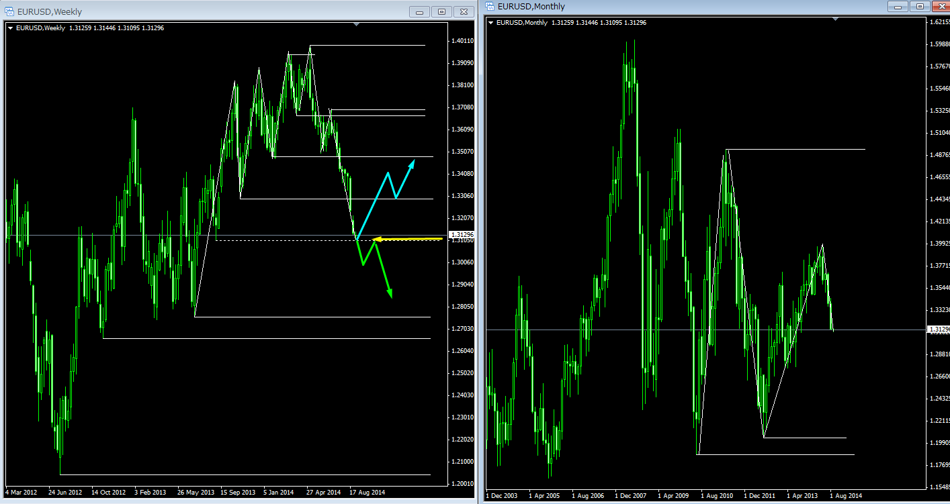Screen dimensions: 950x504
Task: Click the EURUSD,Monthly window title bar
Action: (x=672, y=7)
